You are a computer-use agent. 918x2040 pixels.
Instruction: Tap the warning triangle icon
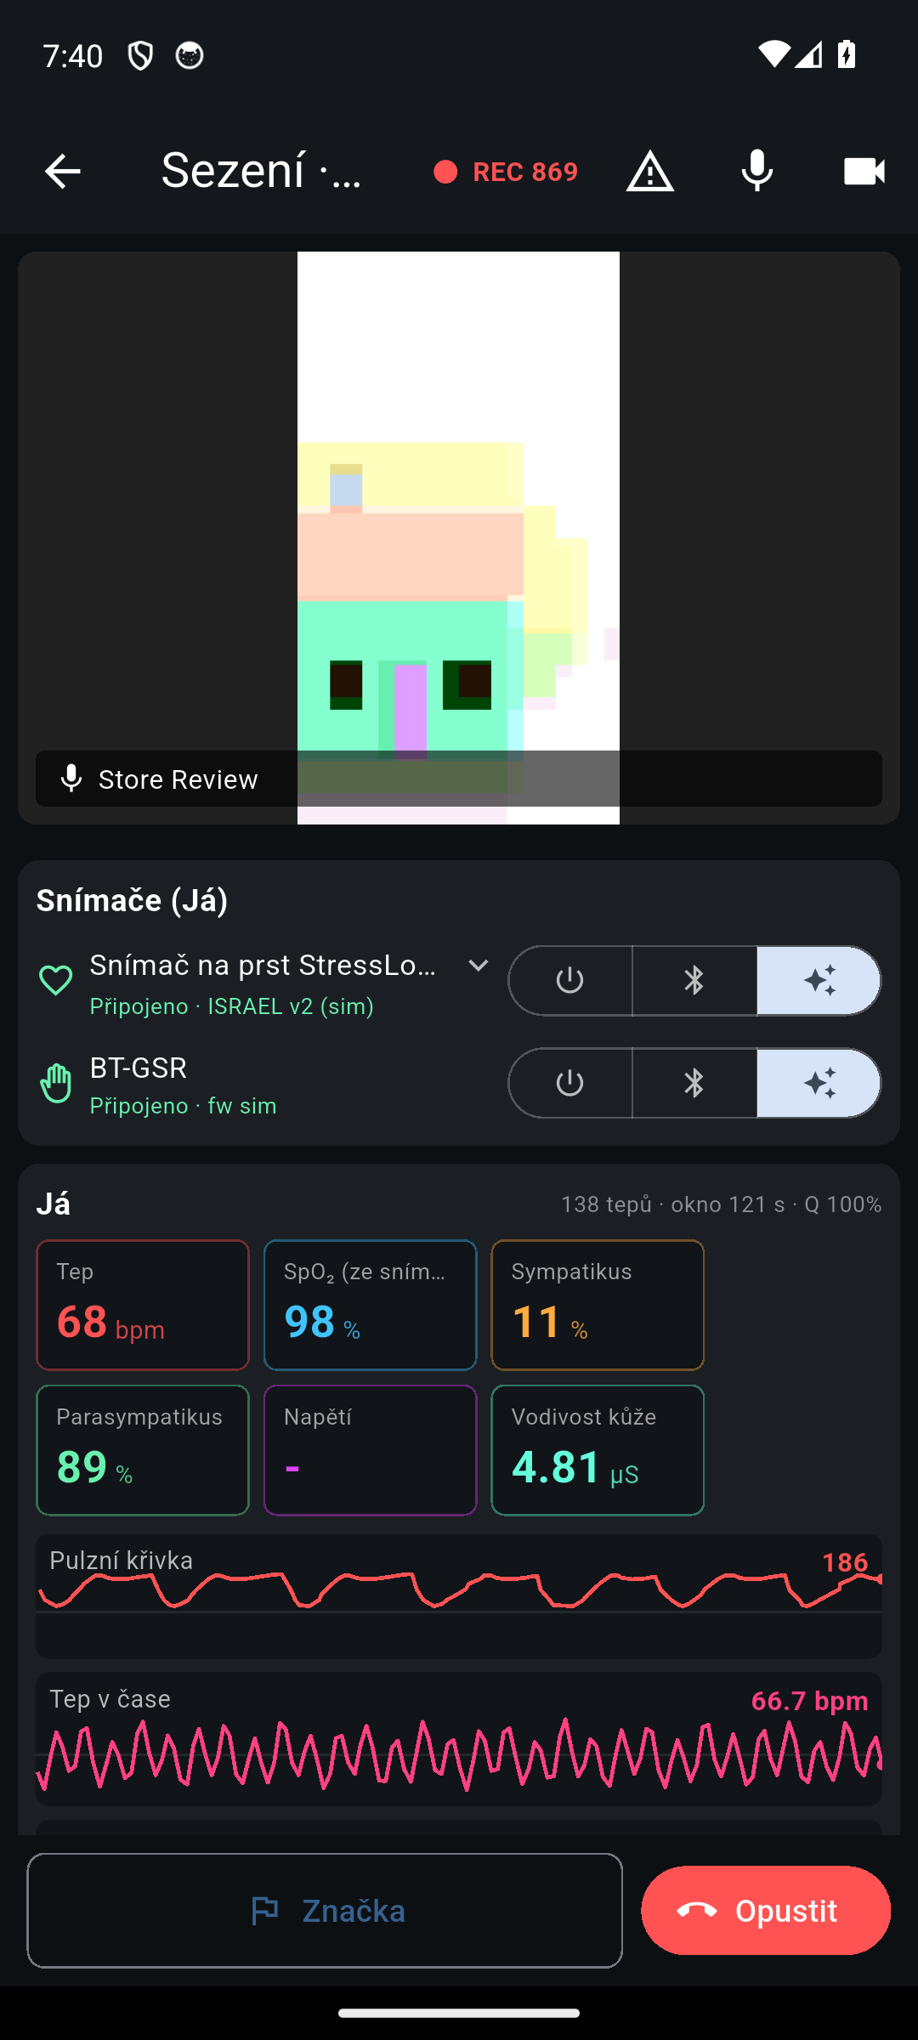coord(650,172)
